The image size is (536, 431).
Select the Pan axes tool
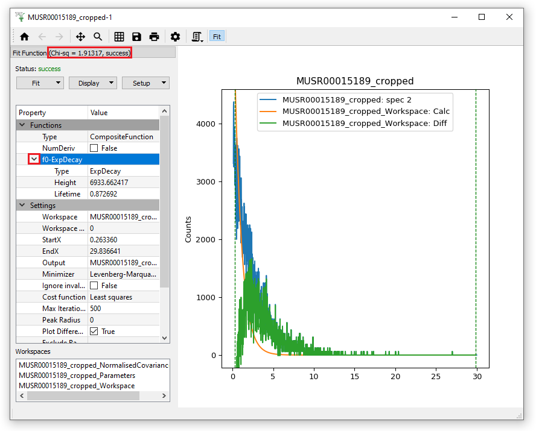(80, 37)
